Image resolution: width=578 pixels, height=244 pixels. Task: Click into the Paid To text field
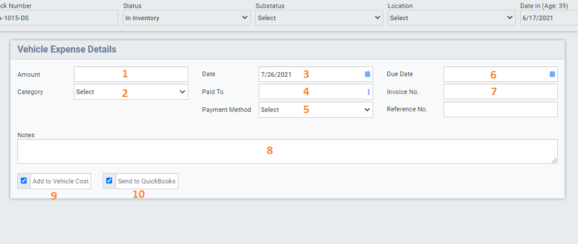click(x=311, y=92)
